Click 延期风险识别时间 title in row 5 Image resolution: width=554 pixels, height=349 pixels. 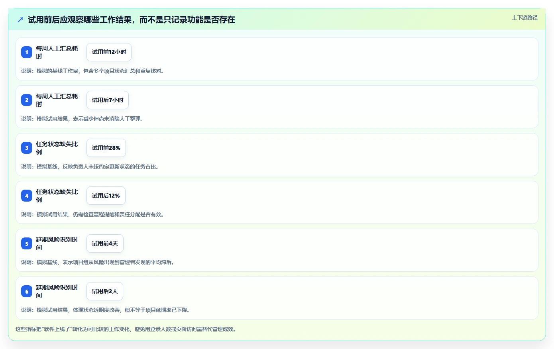click(x=57, y=243)
